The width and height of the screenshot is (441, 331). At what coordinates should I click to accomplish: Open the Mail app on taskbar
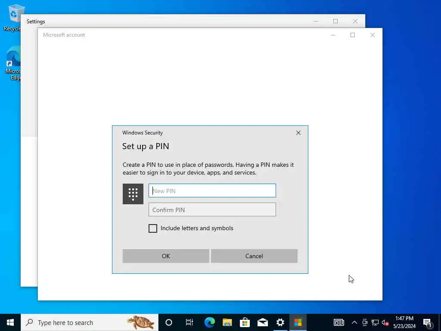pyautogui.click(x=263, y=322)
